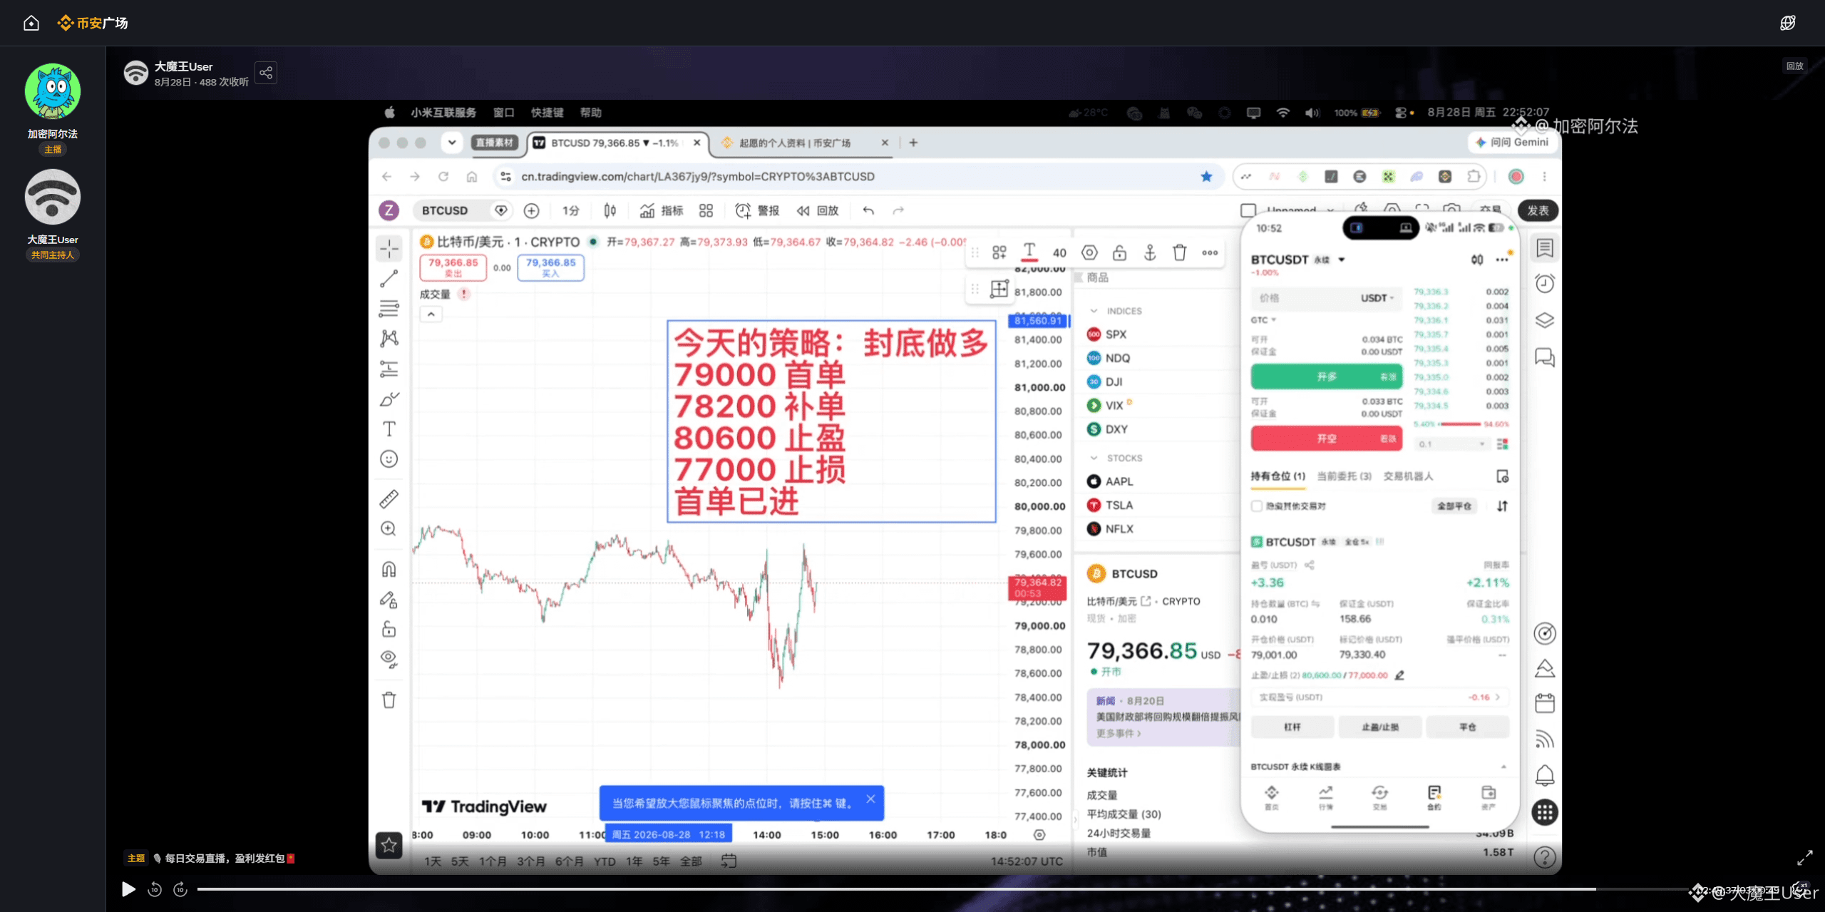Open the BTCUSDT pair dropdown arrow

[1342, 260]
